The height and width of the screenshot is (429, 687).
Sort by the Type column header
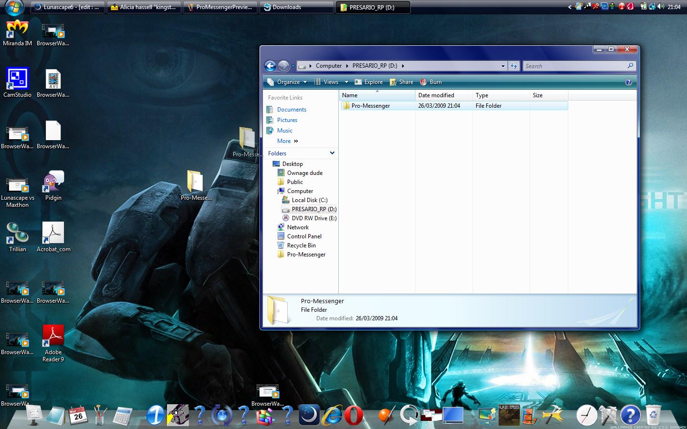click(501, 95)
